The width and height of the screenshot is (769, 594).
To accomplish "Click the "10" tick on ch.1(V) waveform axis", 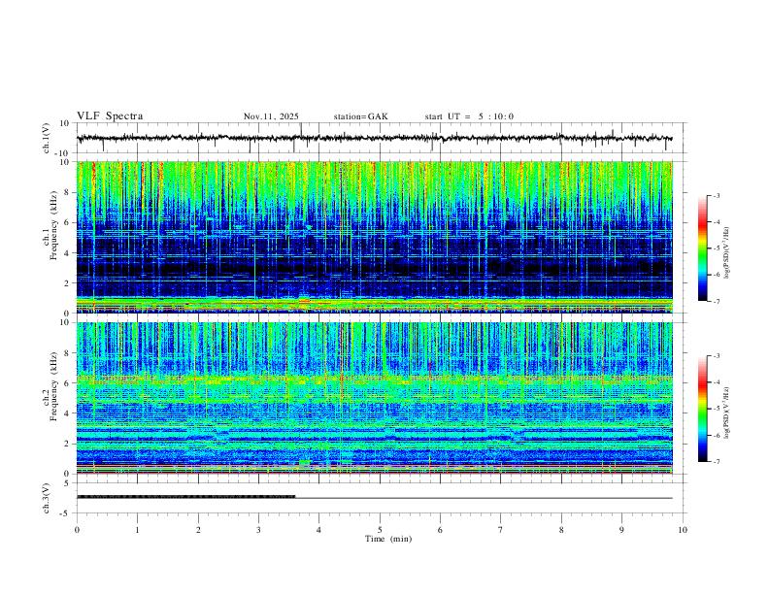I will pyautogui.click(x=65, y=123).
